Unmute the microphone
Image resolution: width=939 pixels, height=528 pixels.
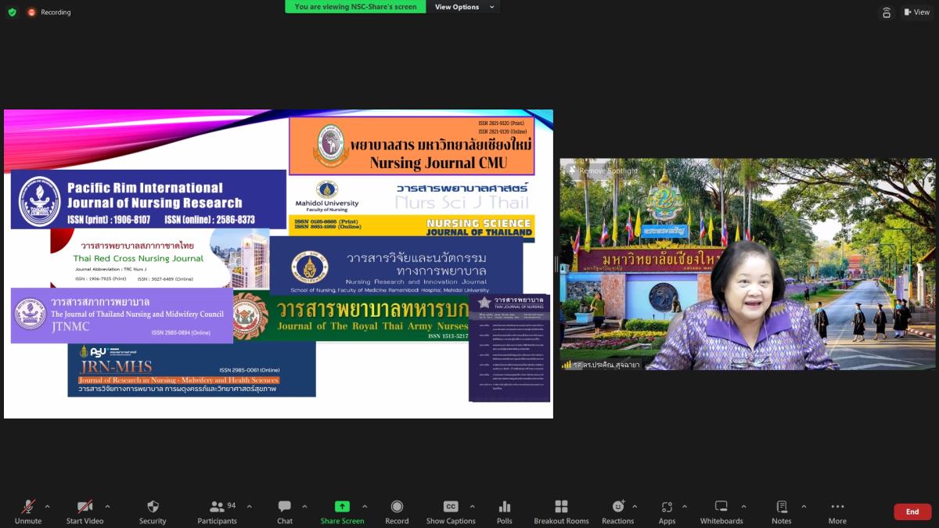(x=28, y=512)
